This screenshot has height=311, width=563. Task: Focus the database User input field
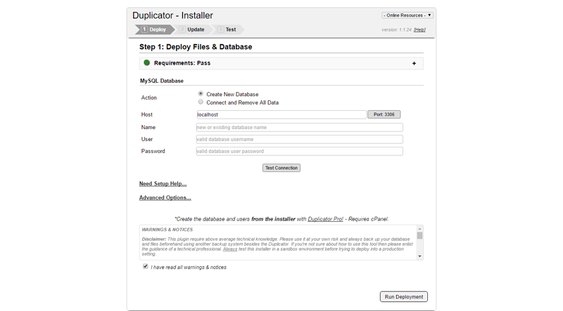[300, 139]
